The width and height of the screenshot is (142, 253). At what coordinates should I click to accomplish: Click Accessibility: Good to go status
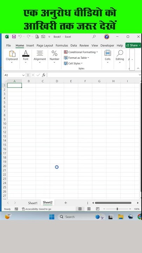(36, 209)
